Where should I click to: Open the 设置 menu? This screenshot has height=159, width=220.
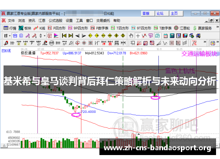click(69, 21)
